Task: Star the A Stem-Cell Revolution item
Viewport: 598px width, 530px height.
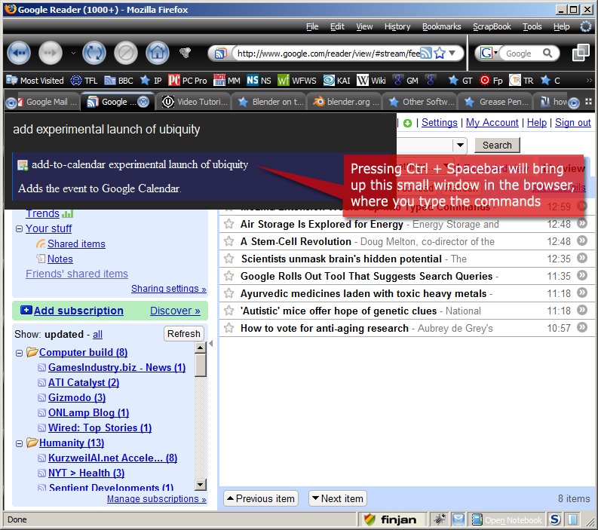Action: [x=228, y=241]
